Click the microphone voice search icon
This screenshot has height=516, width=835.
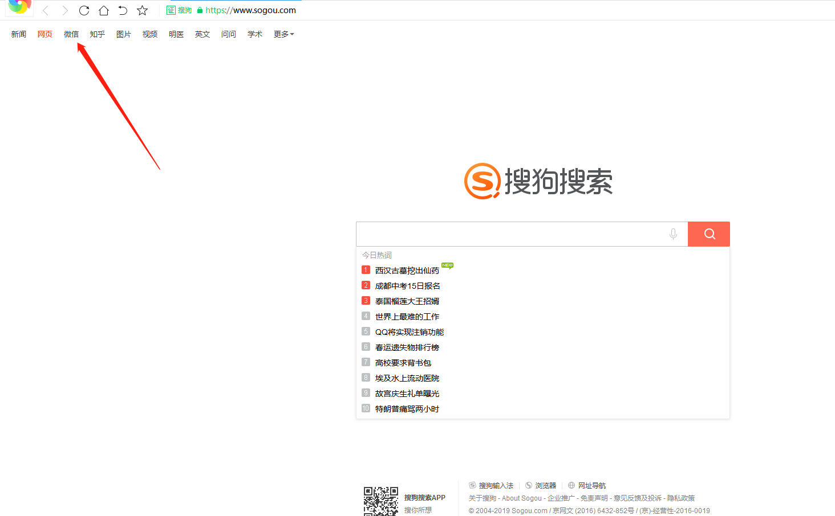coord(673,234)
